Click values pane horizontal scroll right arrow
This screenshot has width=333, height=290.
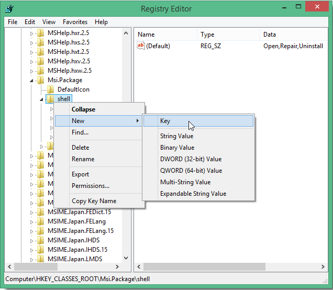tap(323, 266)
